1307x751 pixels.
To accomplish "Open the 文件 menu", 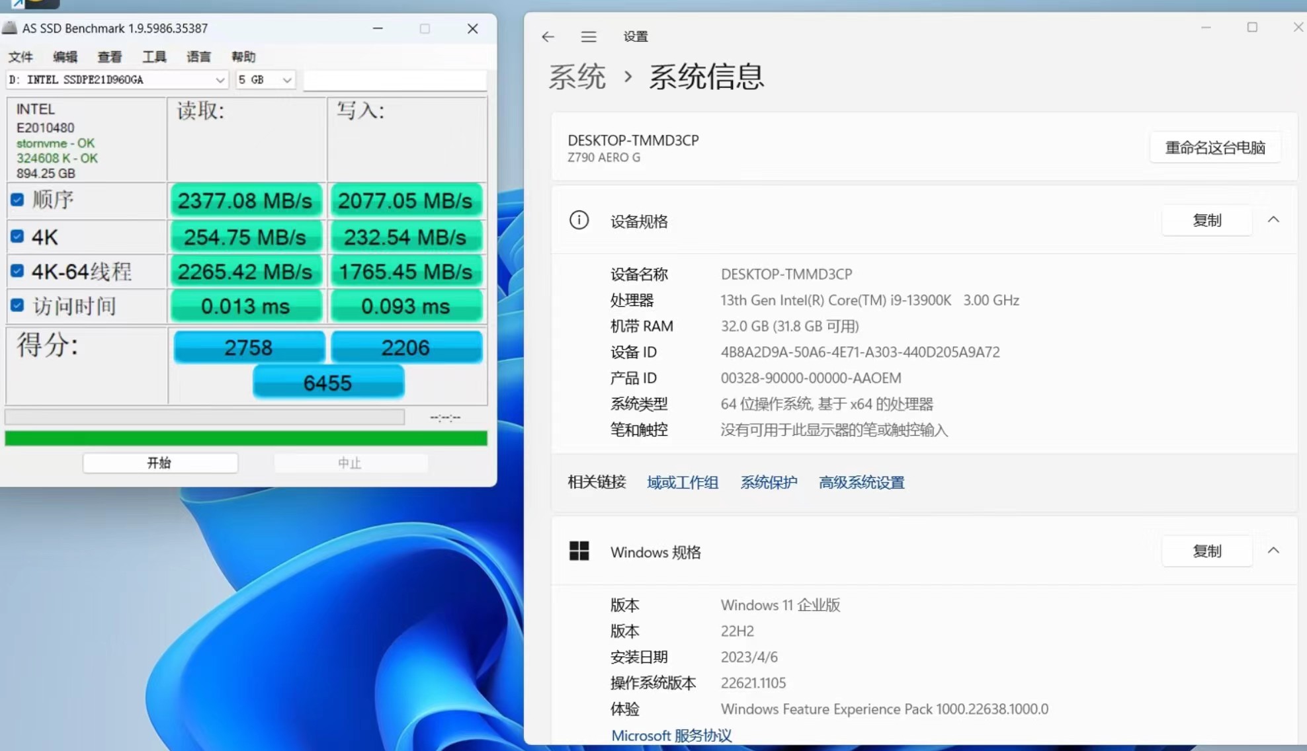I will pyautogui.click(x=21, y=57).
